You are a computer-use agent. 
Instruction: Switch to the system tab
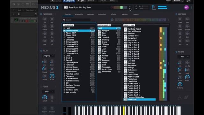tap(136, 14)
